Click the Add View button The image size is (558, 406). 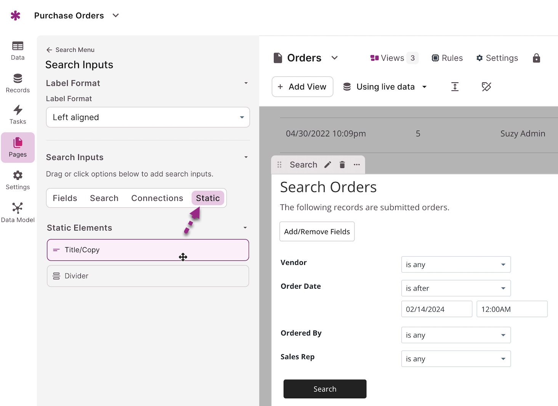[302, 87]
